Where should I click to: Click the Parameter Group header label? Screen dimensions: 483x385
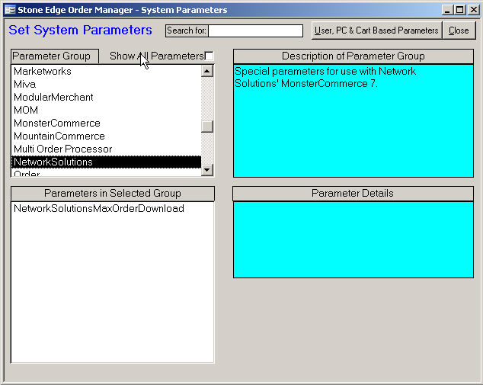tap(55, 56)
